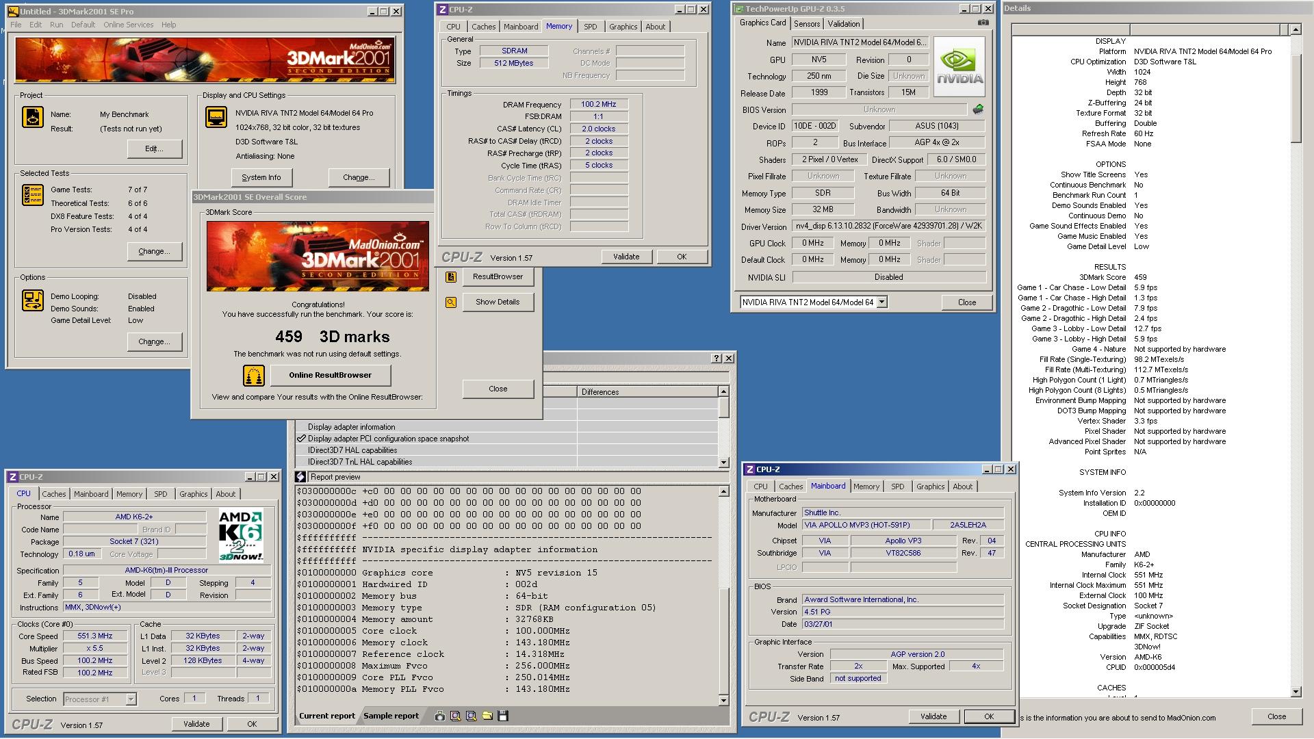
Task: Click Validate in CPU-Z Memory window
Action: coord(626,257)
